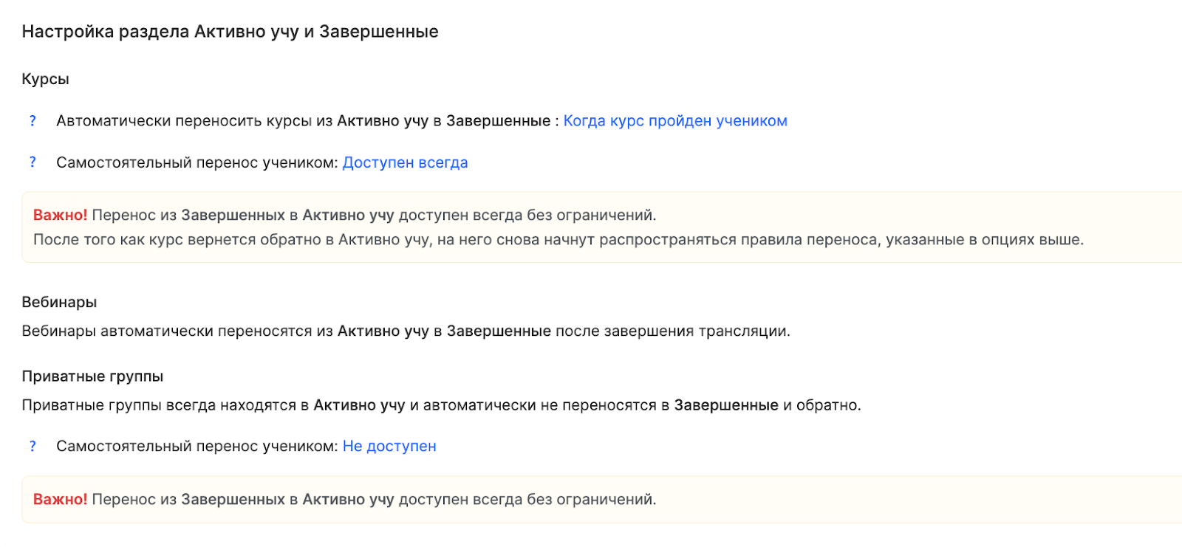Change the 'Доступен всегда' self-transfer option

tap(405, 162)
